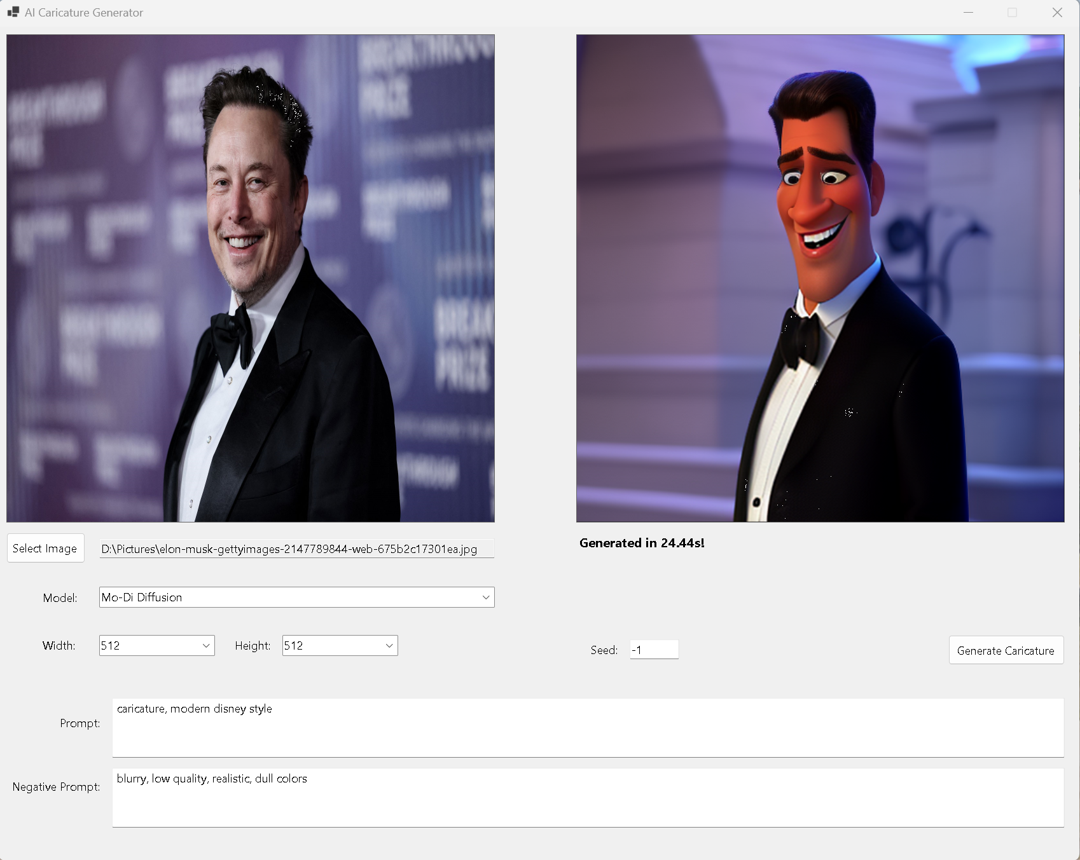The height and width of the screenshot is (860, 1080).
Task: Click the Generate Caricature button
Action: click(x=1006, y=650)
